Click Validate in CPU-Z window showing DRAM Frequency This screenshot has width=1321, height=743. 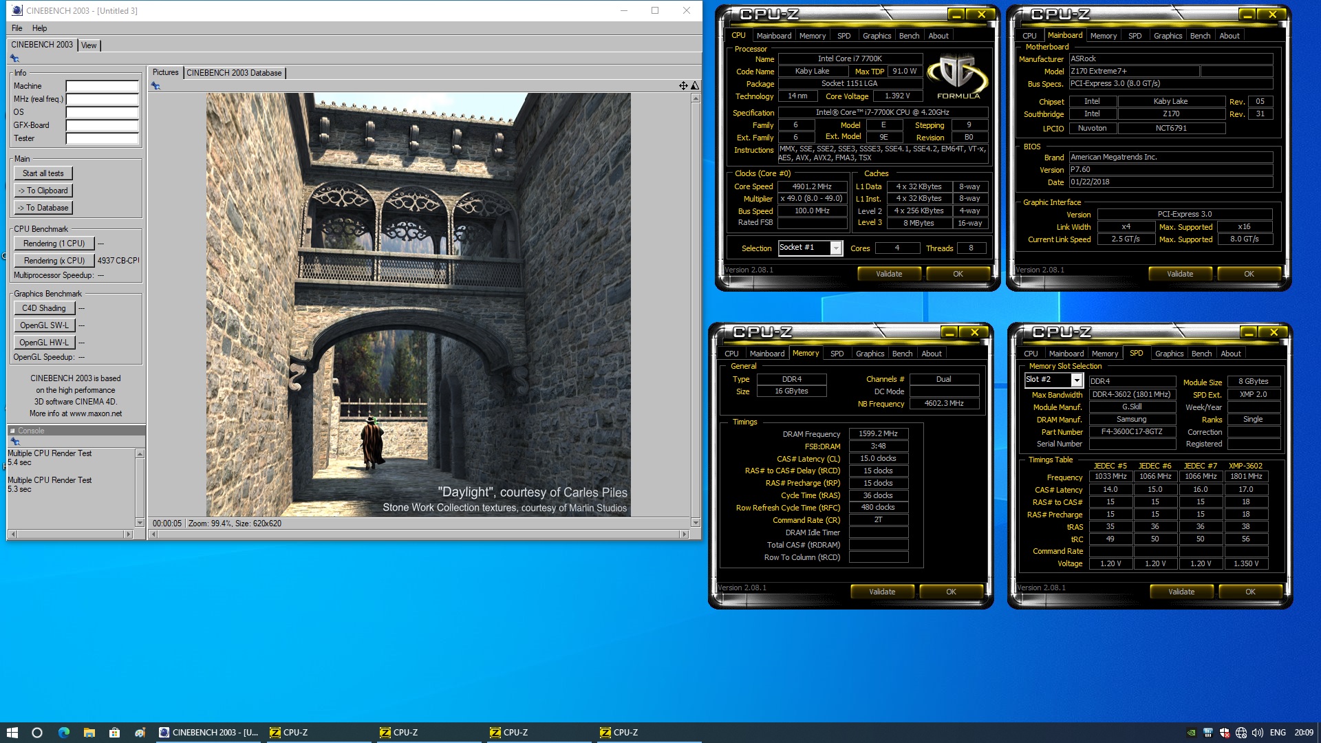click(882, 592)
